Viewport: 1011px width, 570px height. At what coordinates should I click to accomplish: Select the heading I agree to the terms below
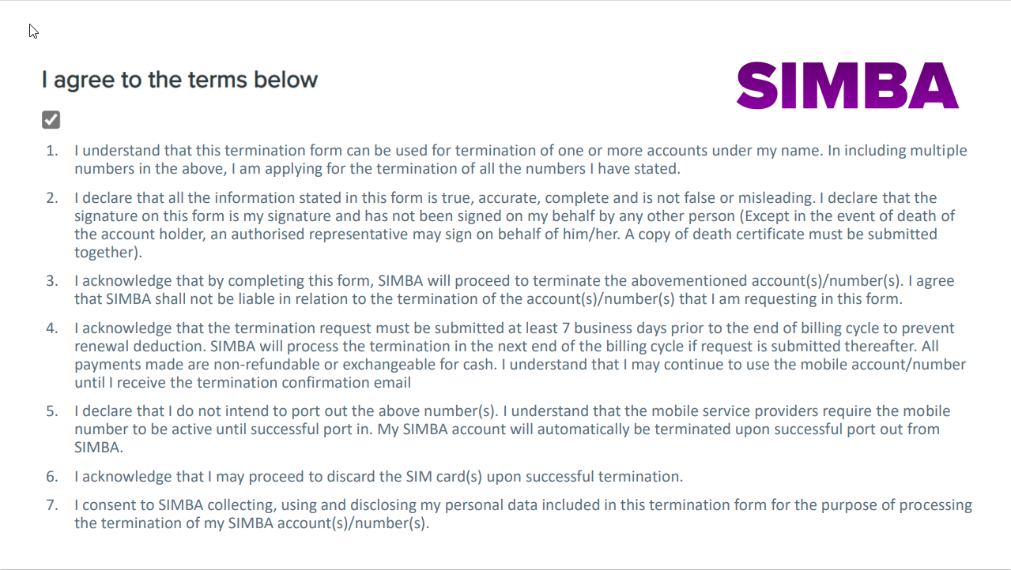click(180, 80)
